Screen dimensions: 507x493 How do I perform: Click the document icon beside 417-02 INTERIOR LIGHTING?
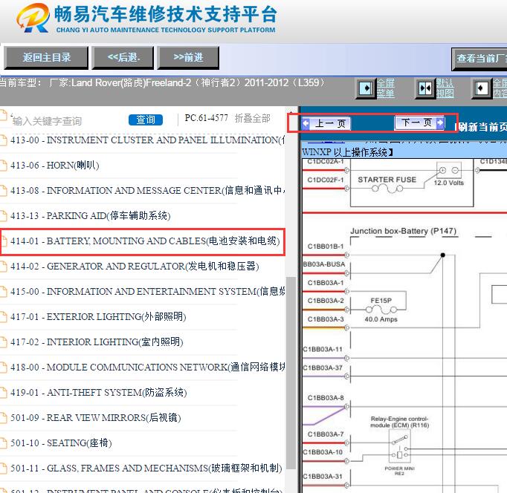click(x=4, y=342)
